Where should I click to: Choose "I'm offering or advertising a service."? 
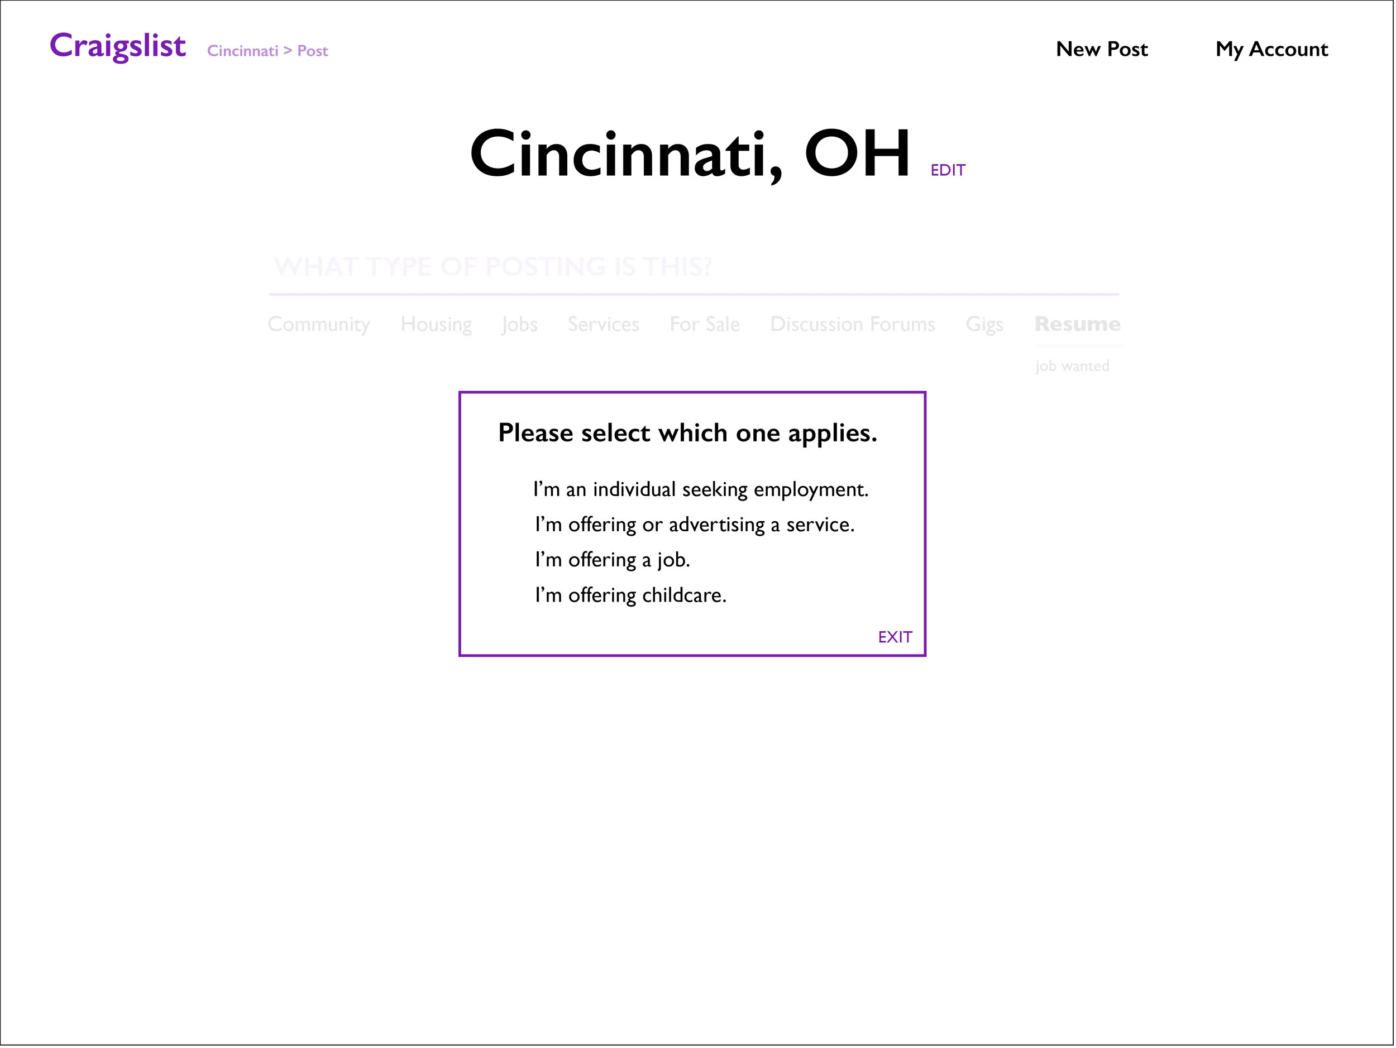[694, 525]
